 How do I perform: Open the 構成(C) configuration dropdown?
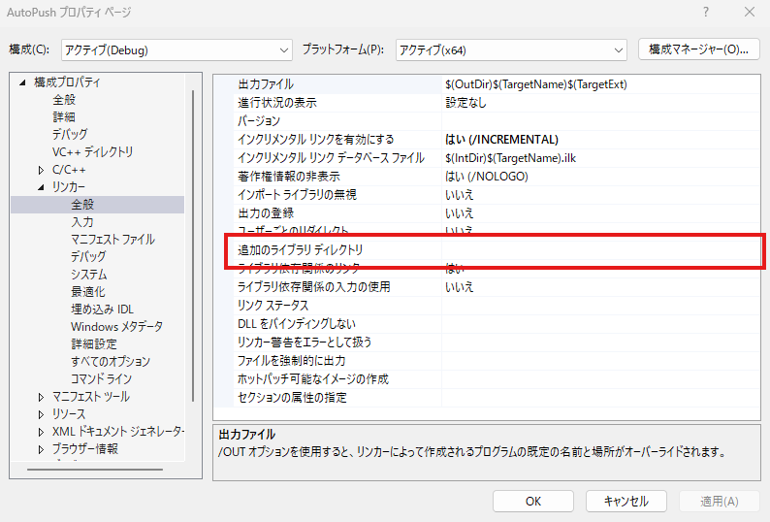coord(176,50)
